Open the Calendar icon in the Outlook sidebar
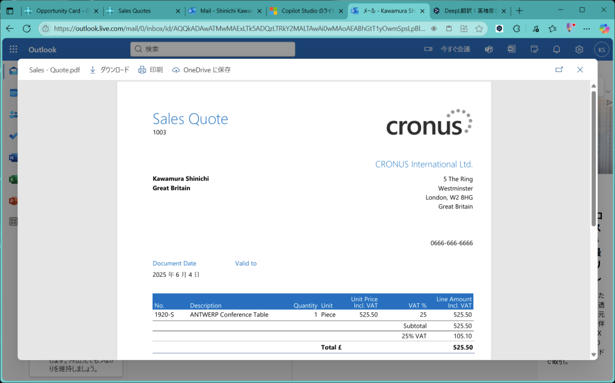 pyautogui.click(x=13, y=93)
